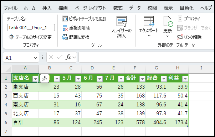The height and width of the screenshot is (137, 215).
Task: Switch to the データ (Data) tab
Action: click(x=135, y=8)
